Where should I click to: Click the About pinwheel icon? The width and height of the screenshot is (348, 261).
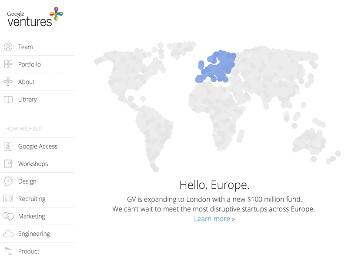point(8,82)
